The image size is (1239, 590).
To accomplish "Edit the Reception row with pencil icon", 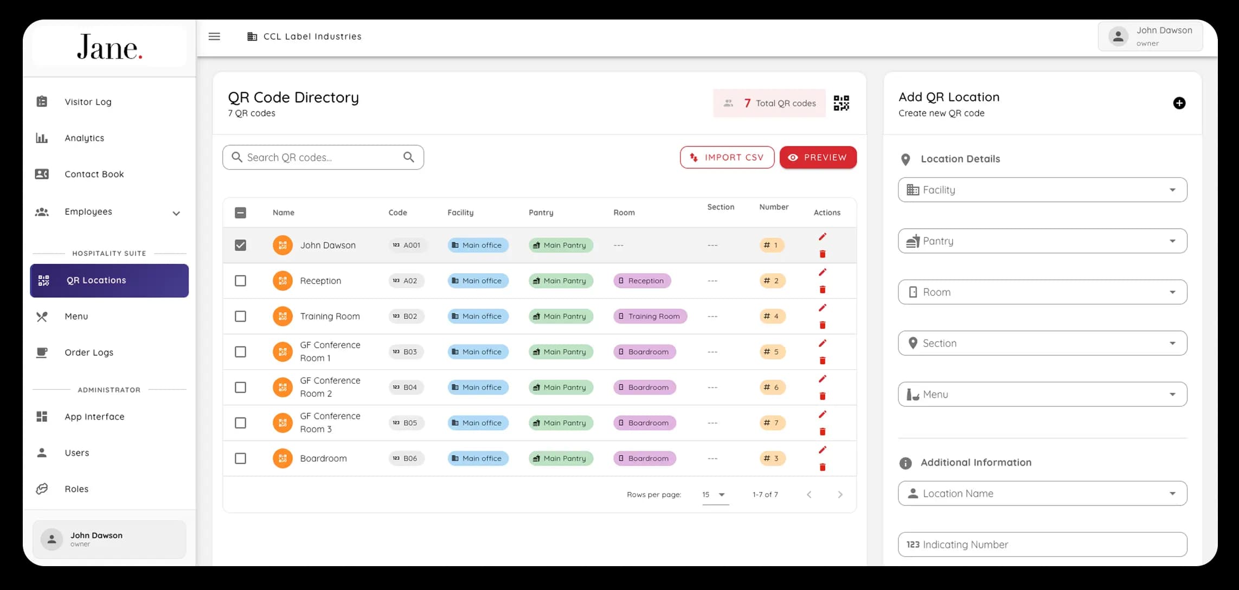I will [x=822, y=272].
